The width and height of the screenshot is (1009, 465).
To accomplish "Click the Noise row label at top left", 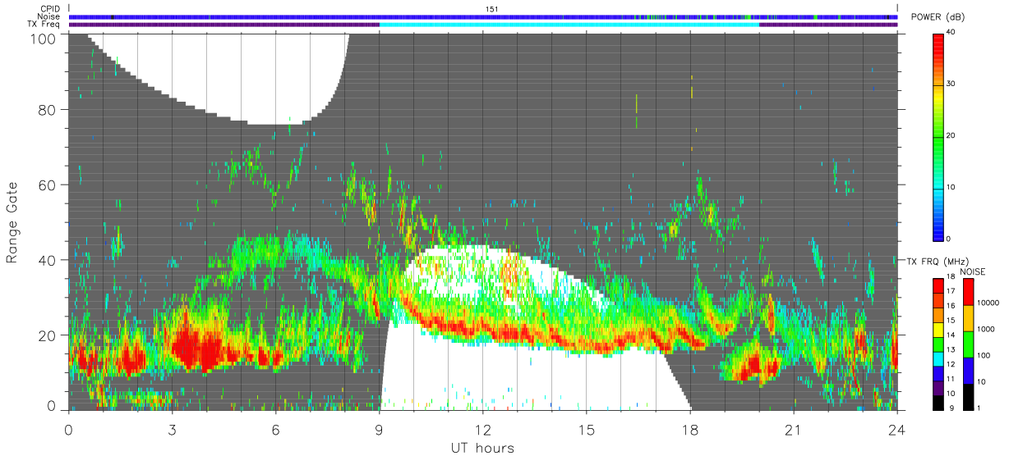I will [47, 16].
